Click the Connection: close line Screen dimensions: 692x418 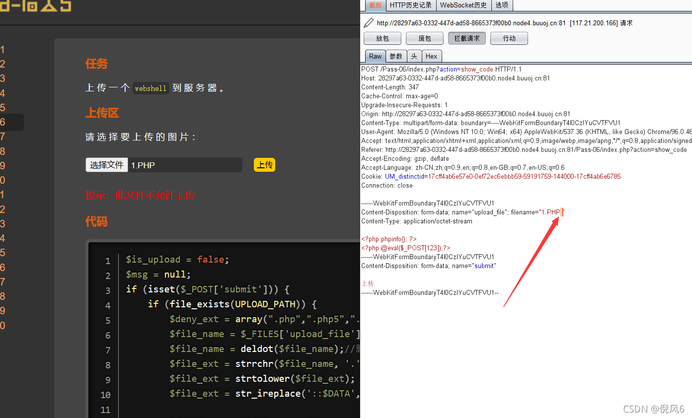click(387, 186)
